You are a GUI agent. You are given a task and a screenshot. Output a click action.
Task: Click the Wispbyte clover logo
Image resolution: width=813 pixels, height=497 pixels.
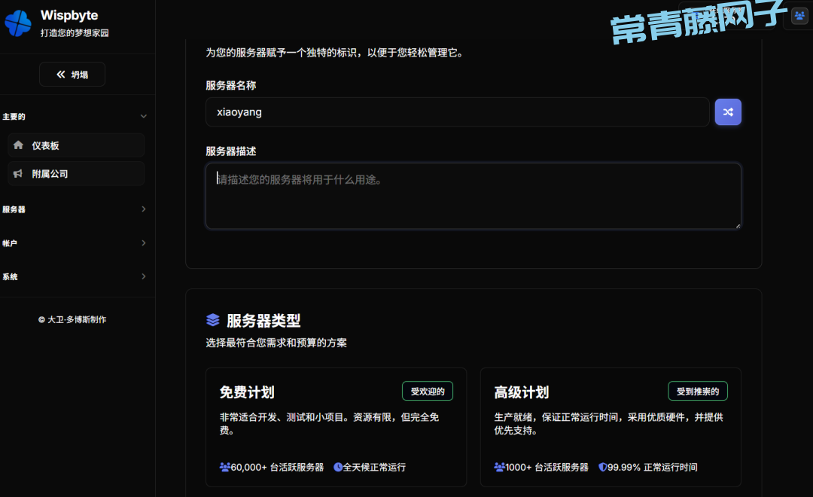pyautogui.click(x=18, y=23)
